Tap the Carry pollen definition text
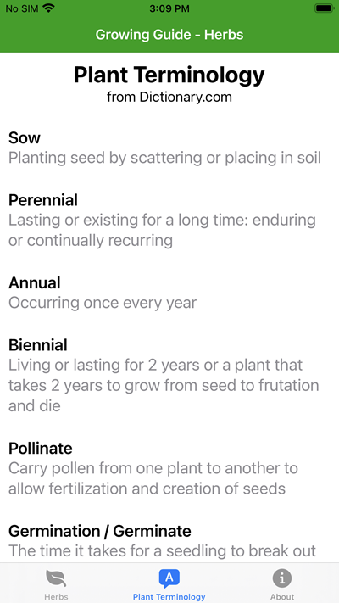 click(153, 478)
